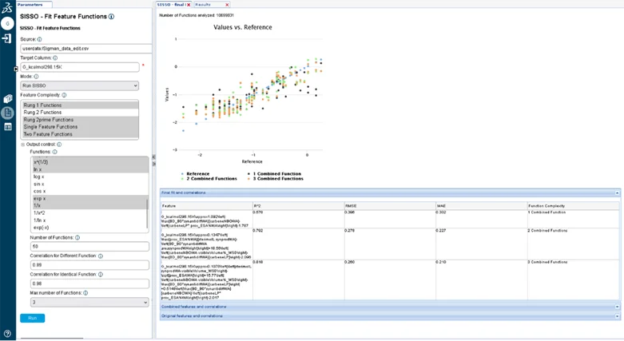Close the SISSO - Final tab
Viewport: 624px width, 341px height.
tap(189, 4)
